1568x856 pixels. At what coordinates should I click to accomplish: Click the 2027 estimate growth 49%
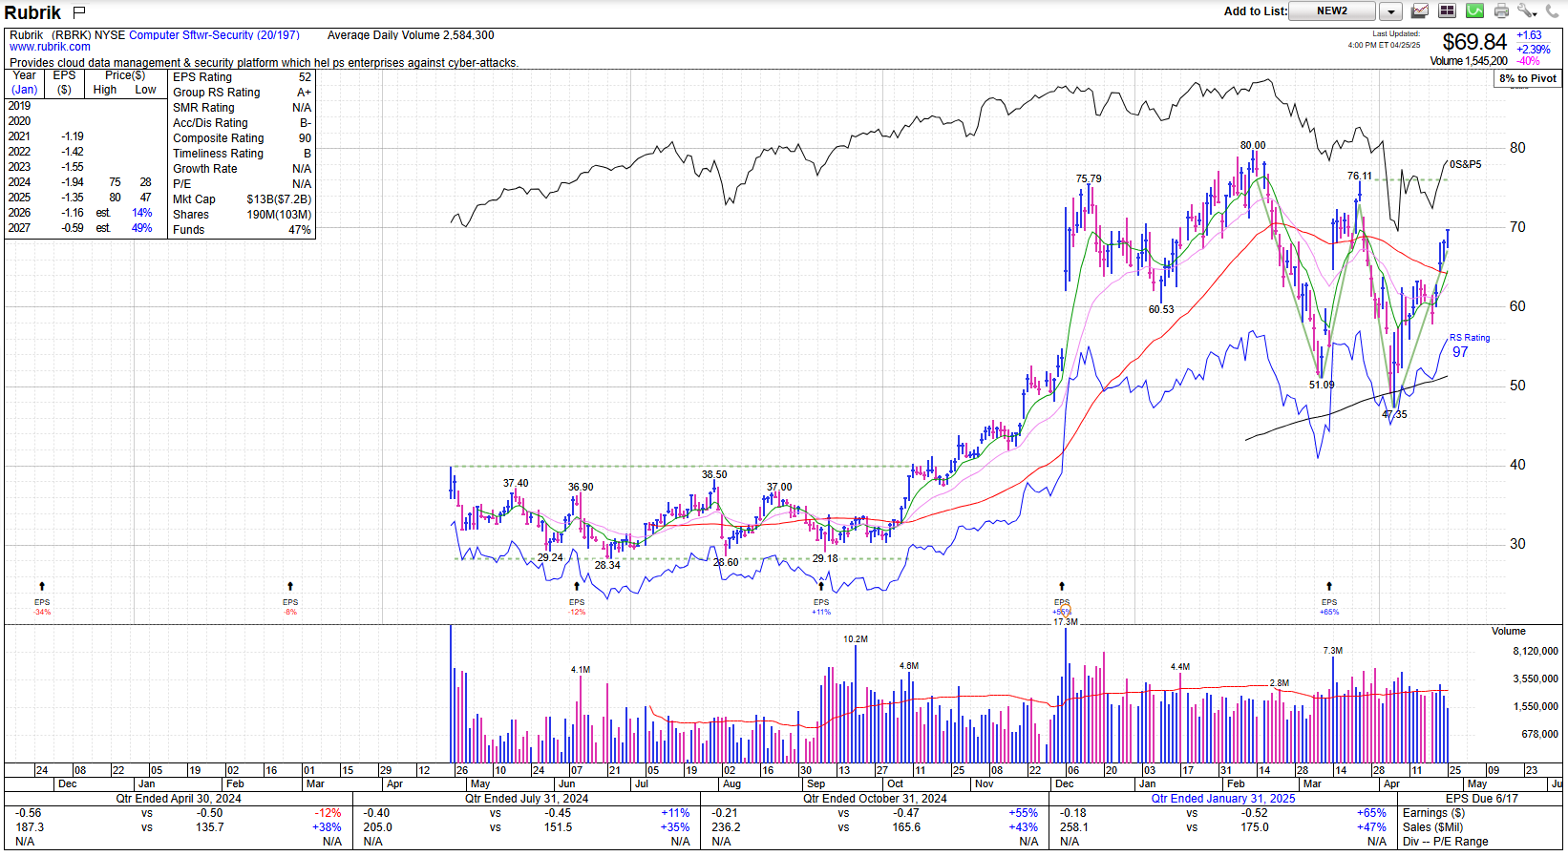142,228
